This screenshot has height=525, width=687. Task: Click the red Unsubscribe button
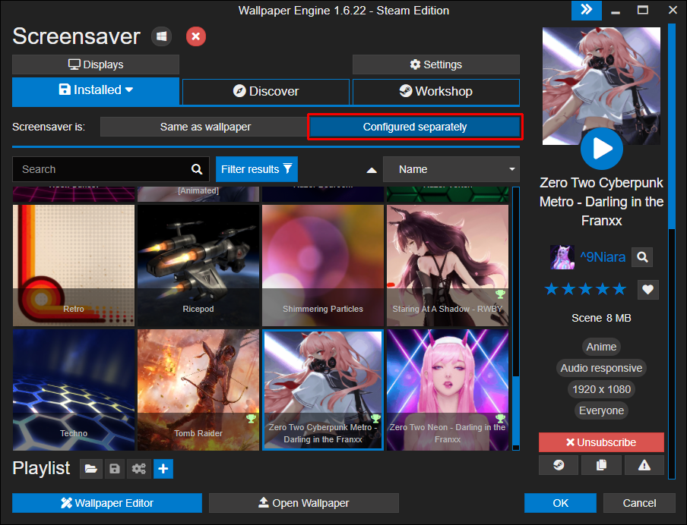601,442
